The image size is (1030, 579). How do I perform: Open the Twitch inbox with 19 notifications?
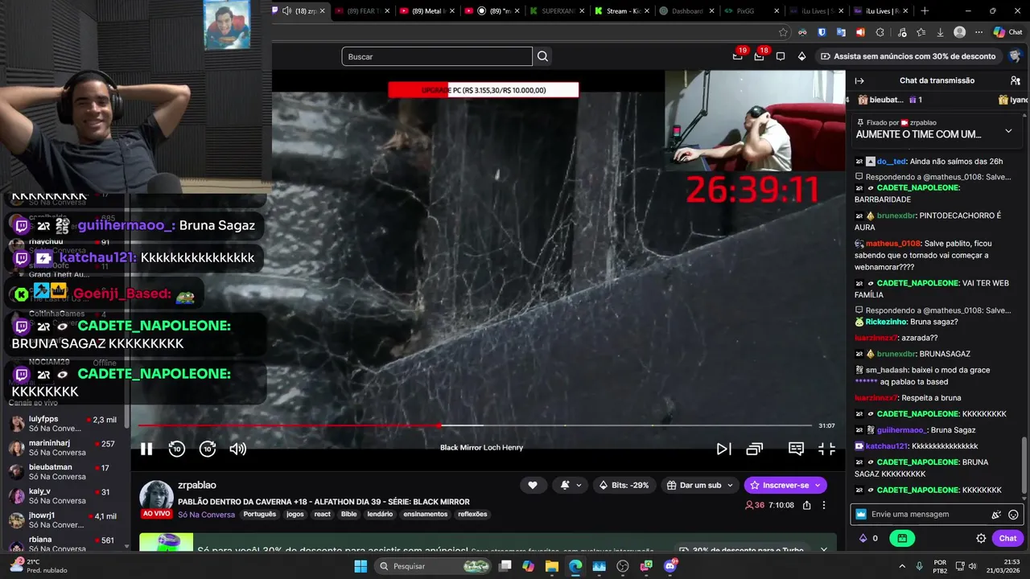point(738,55)
